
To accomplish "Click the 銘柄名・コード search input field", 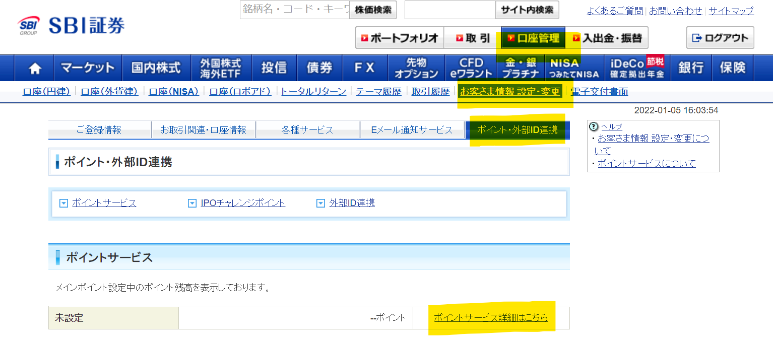I will click(x=292, y=10).
